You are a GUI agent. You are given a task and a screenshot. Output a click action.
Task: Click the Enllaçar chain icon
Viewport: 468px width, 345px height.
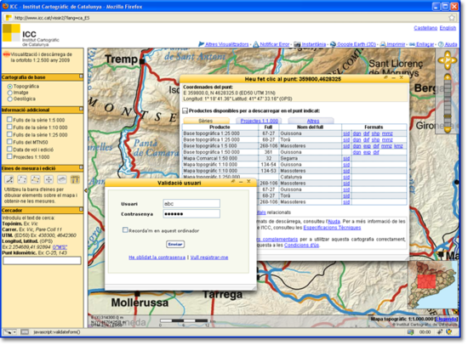[x=412, y=44]
